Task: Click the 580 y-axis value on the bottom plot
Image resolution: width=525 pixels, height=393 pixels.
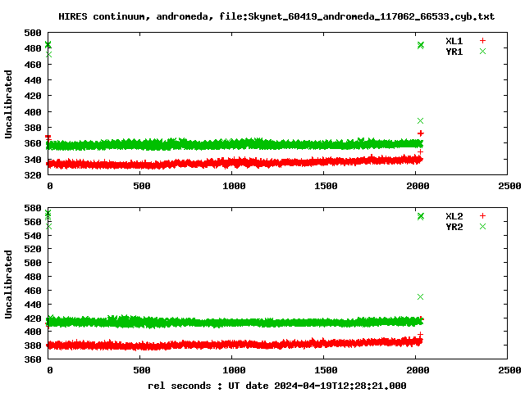Action: pyautogui.click(x=33, y=208)
